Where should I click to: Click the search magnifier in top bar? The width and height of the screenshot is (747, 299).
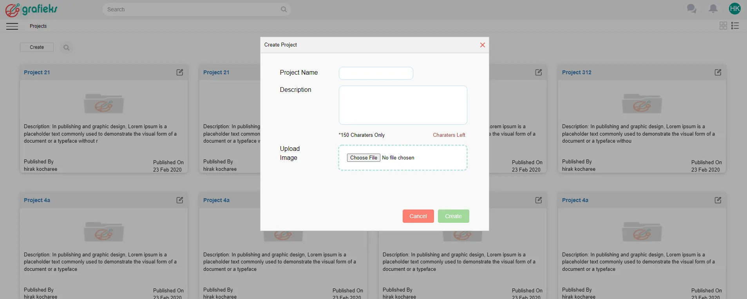coord(284,9)
